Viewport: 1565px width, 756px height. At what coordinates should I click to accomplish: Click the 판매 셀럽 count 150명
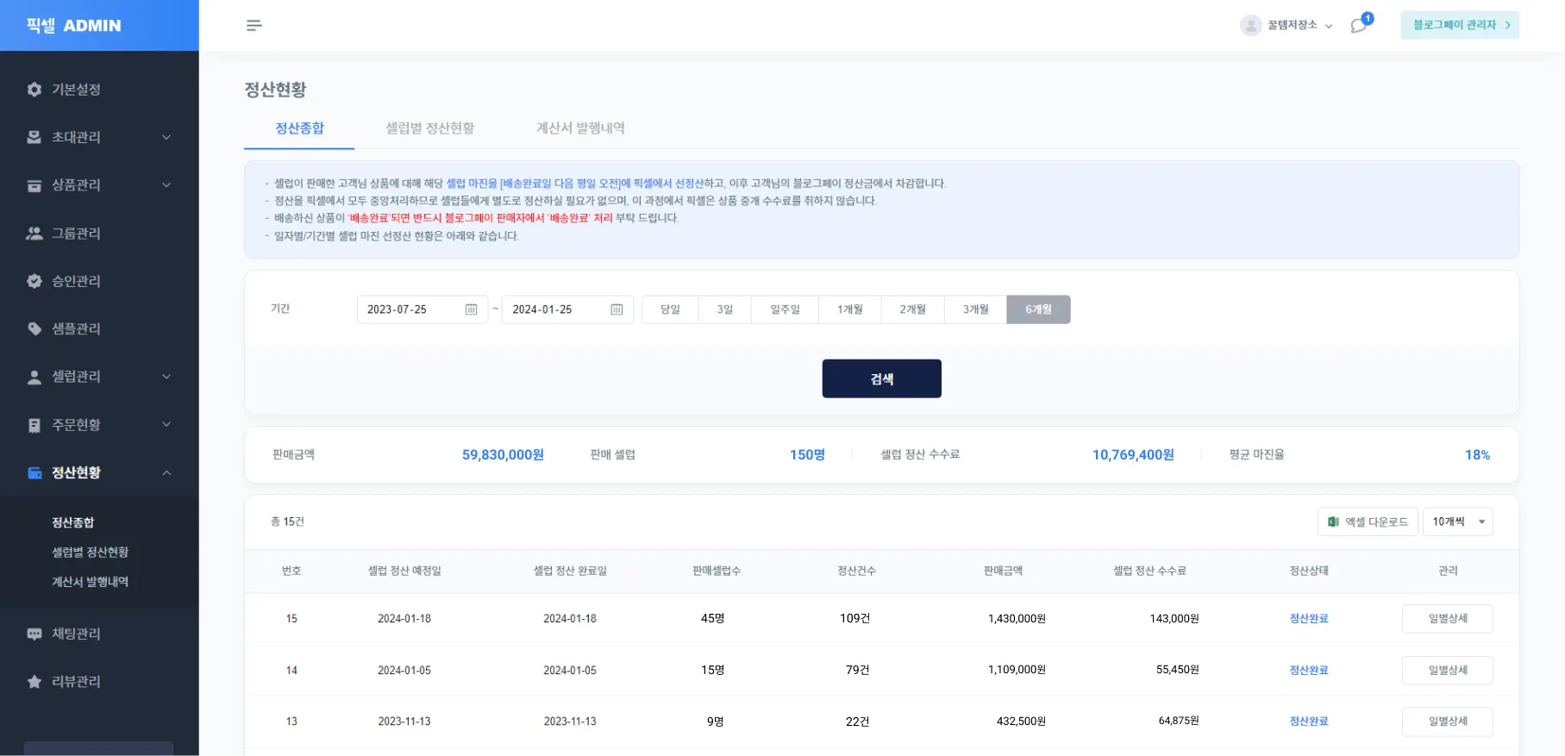[807, 455]
